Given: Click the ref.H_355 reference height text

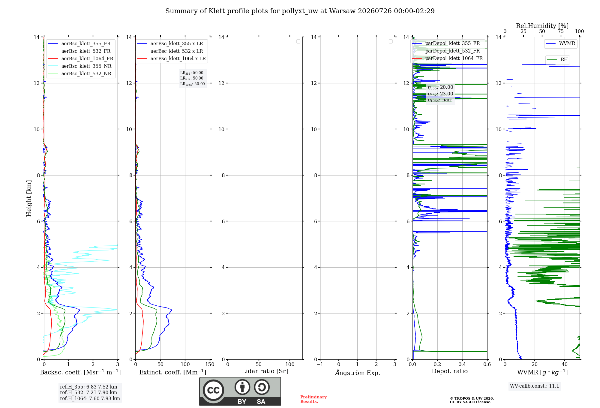Looking at the screenshot, I should [88, 387].
